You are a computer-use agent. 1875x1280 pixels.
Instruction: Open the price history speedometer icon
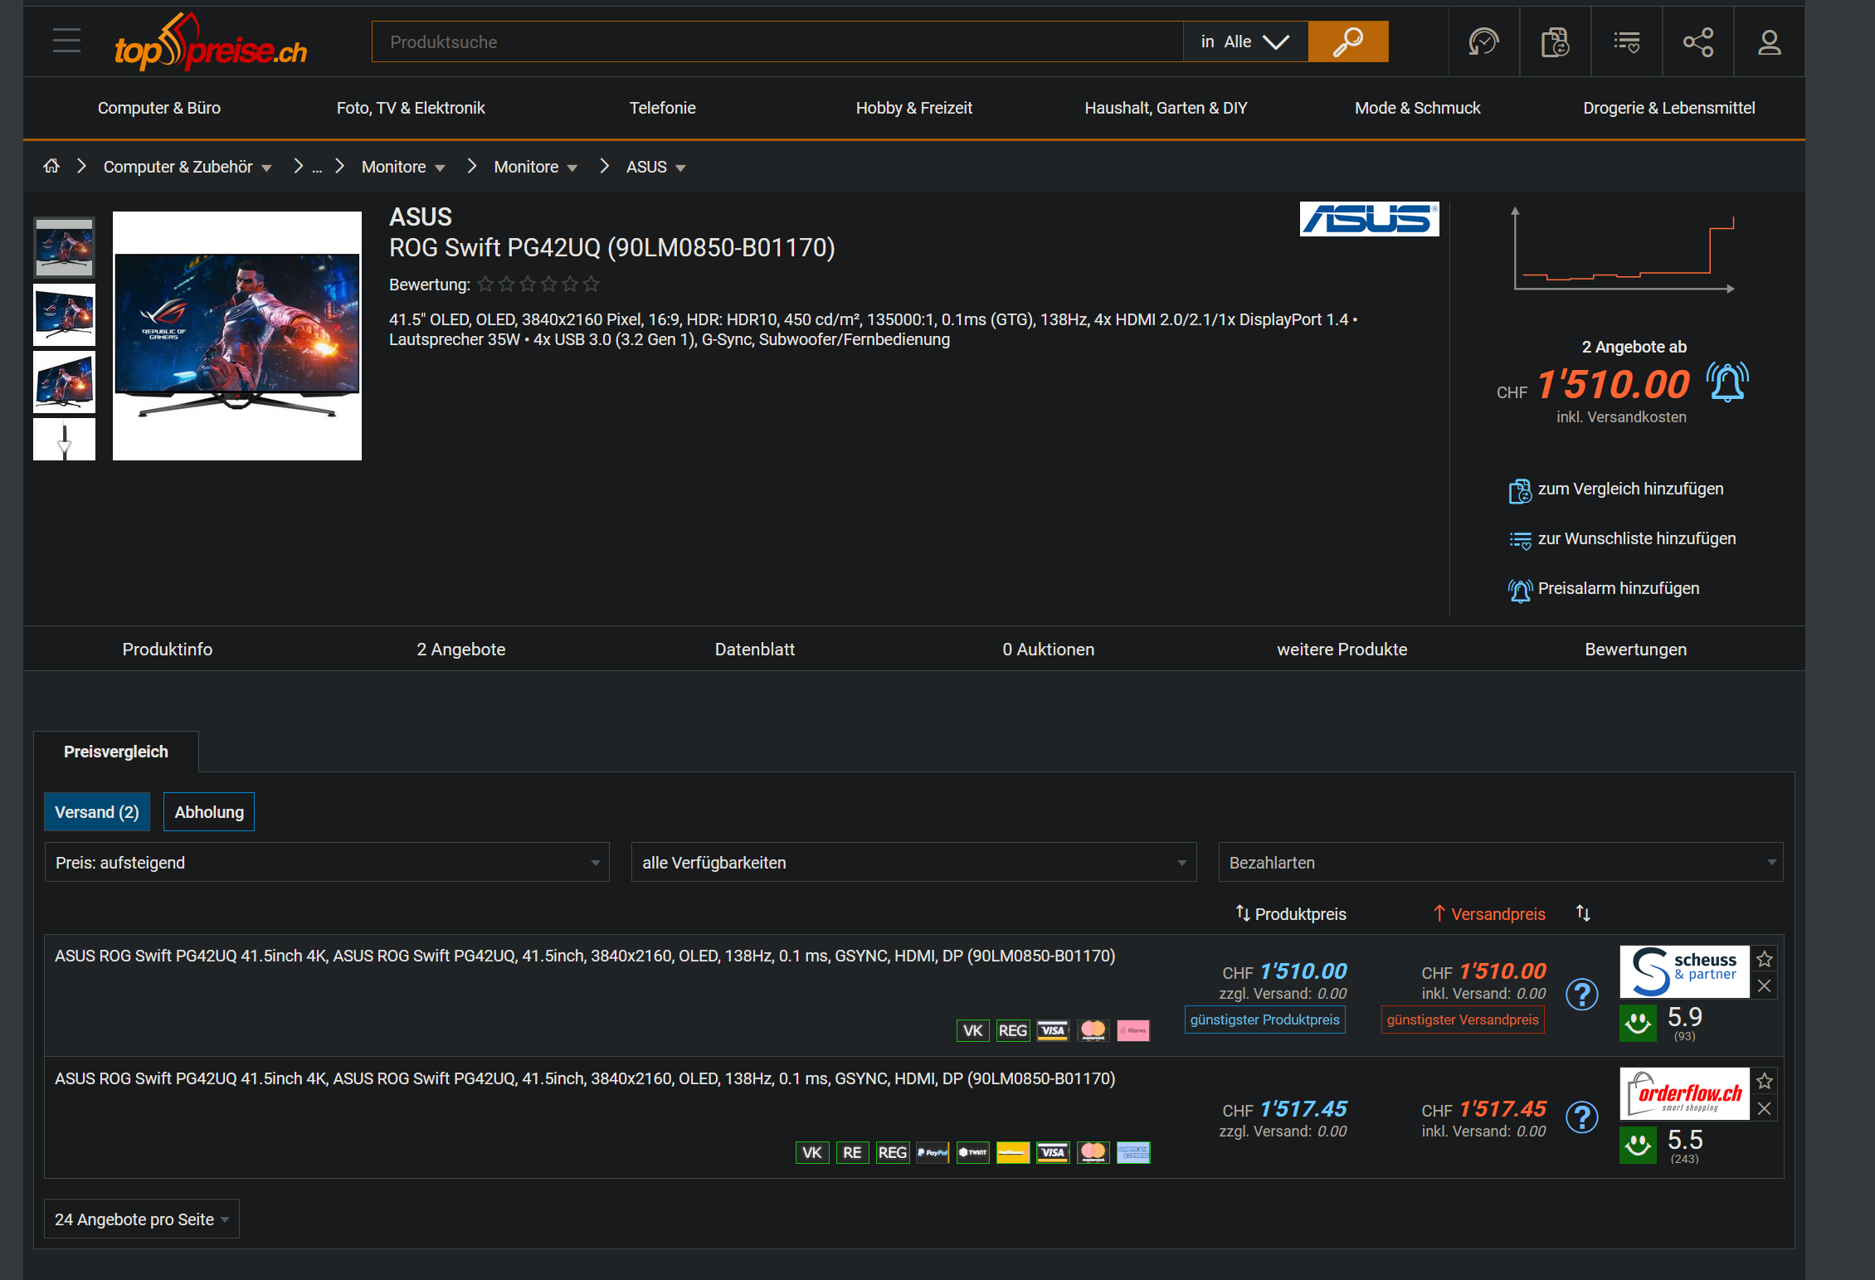(x=1483, y=41)
